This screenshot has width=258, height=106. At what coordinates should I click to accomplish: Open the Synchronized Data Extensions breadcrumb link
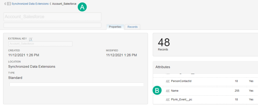tap(30, 4)
